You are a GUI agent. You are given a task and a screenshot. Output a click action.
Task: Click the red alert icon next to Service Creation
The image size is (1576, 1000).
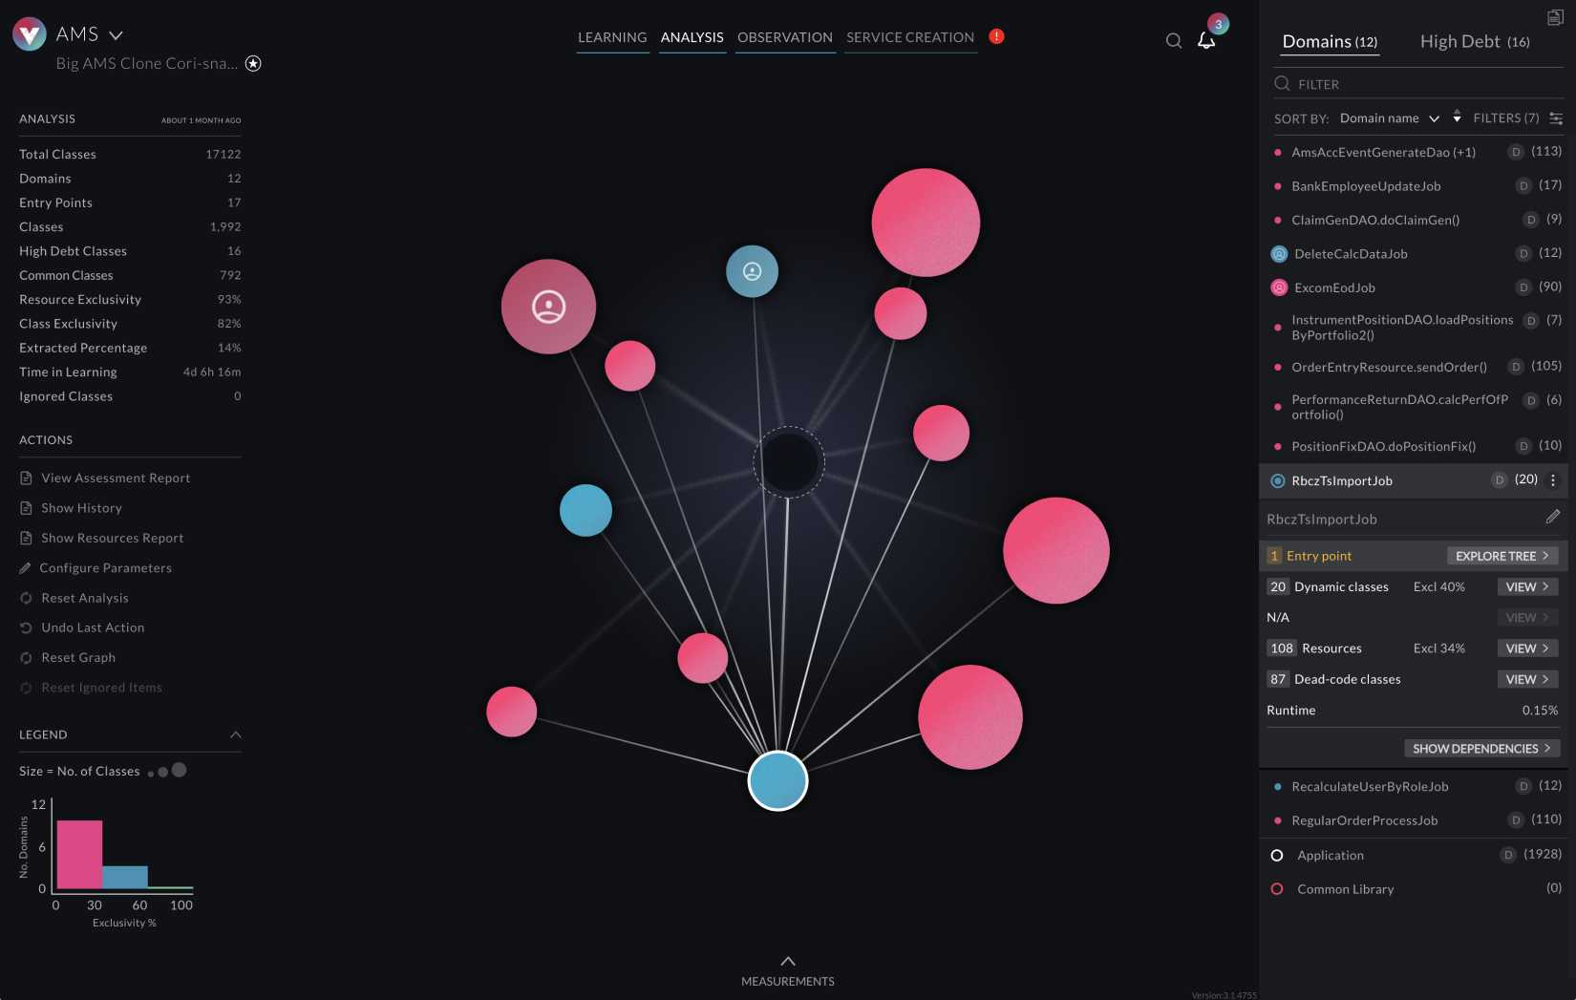[996, 36]
